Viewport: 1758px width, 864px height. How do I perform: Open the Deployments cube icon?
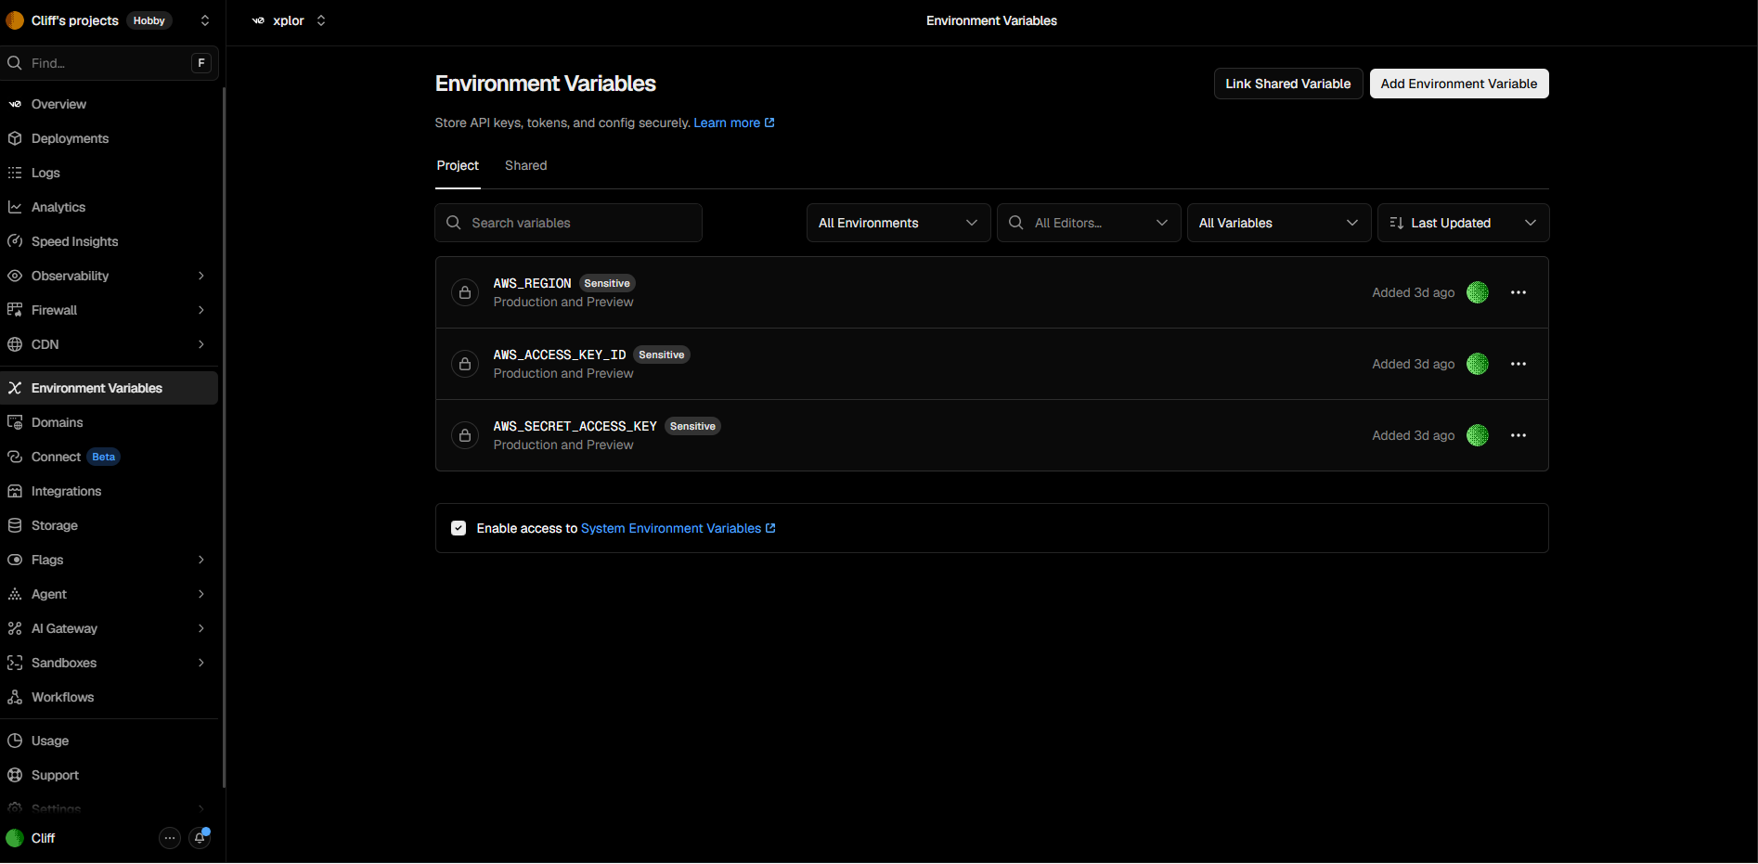[15, 138]
